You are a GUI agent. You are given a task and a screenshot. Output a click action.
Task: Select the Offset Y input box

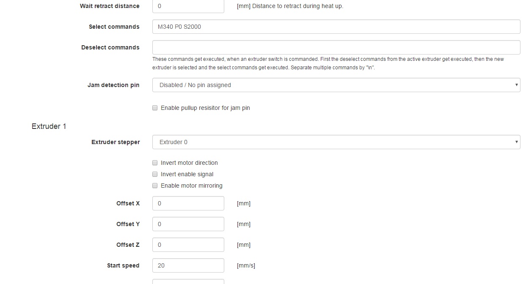click(188, 224)
